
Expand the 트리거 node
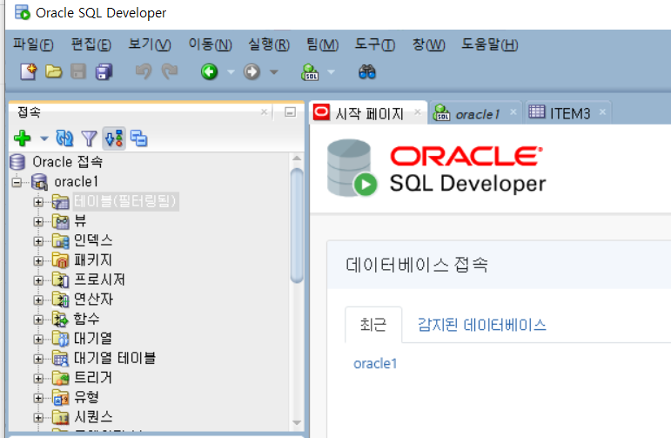(38, 379)
